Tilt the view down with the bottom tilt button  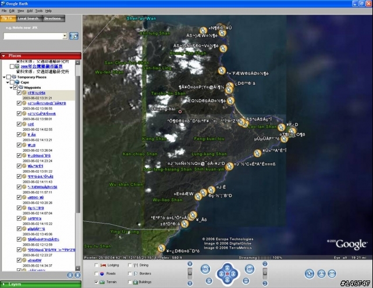(265, 283)
